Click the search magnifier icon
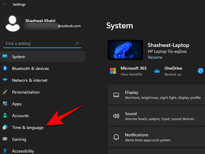 tap(77, 43)
